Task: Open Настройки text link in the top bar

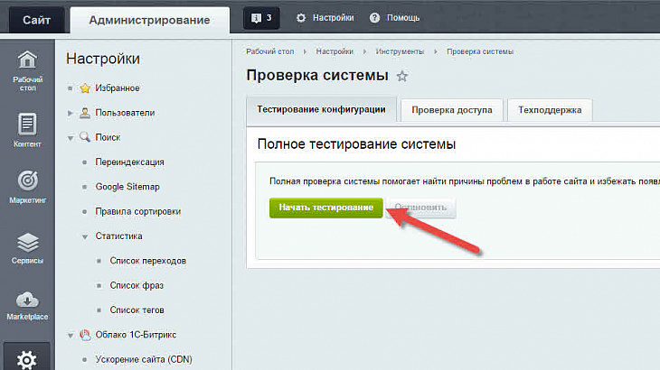Action: pos(333,18)
